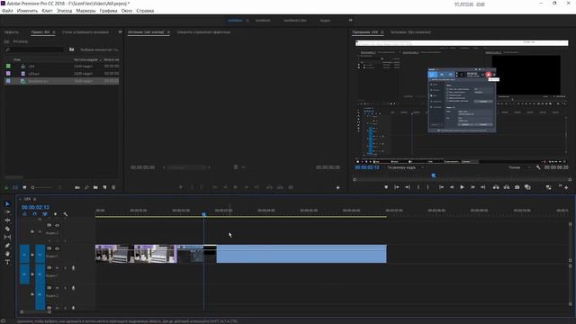The width and height of the screenshot is (576, 324).
Task: Switch to the Эффекты panel tab
Action: 12,32
